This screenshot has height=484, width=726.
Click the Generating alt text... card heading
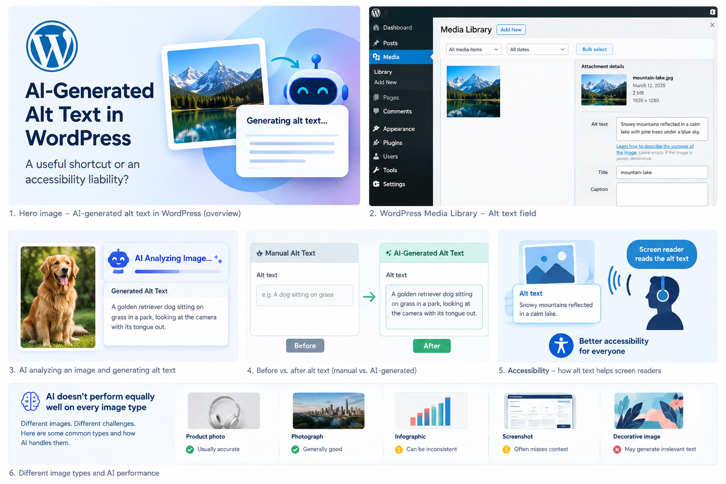point(287,121)
